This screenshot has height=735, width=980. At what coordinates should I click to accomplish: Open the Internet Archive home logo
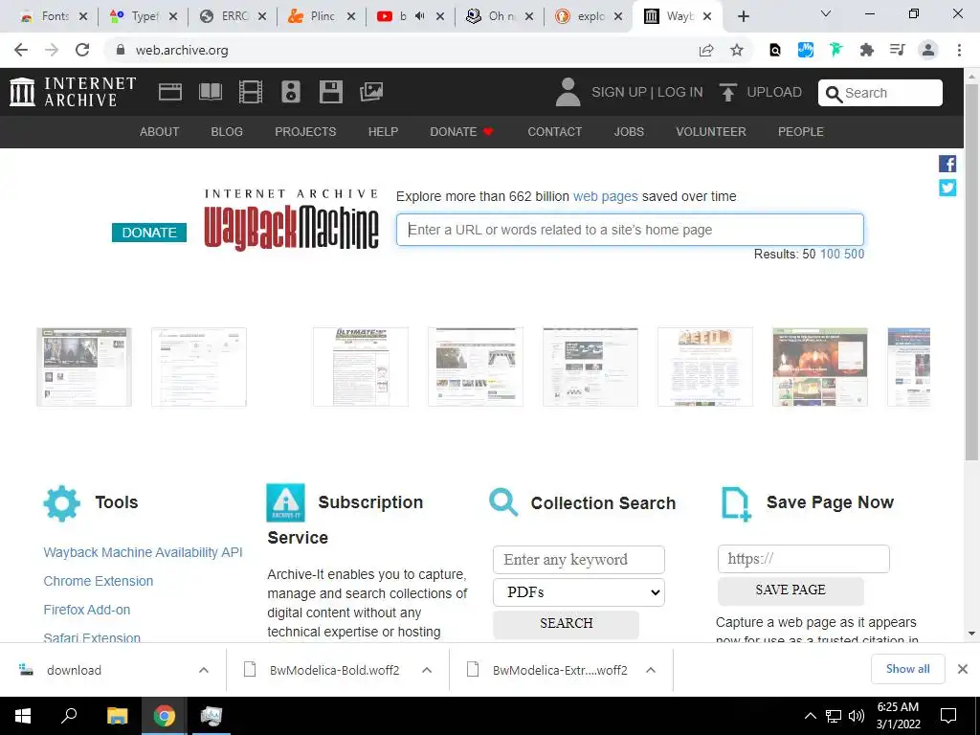(x=73, y=91)
